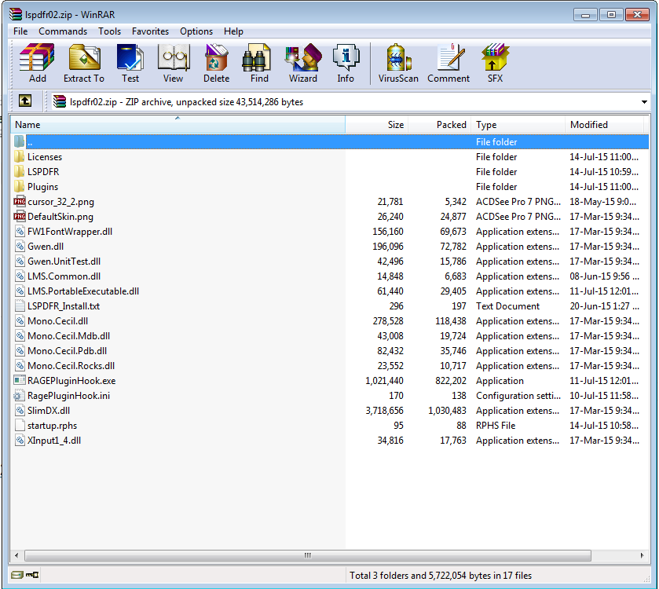Expand the archive path dropdown
659x589 pixels.
click(x=644, y=102)
